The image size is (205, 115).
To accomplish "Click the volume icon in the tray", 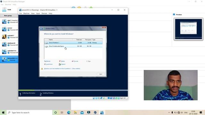I will click(x=182, y=112).
